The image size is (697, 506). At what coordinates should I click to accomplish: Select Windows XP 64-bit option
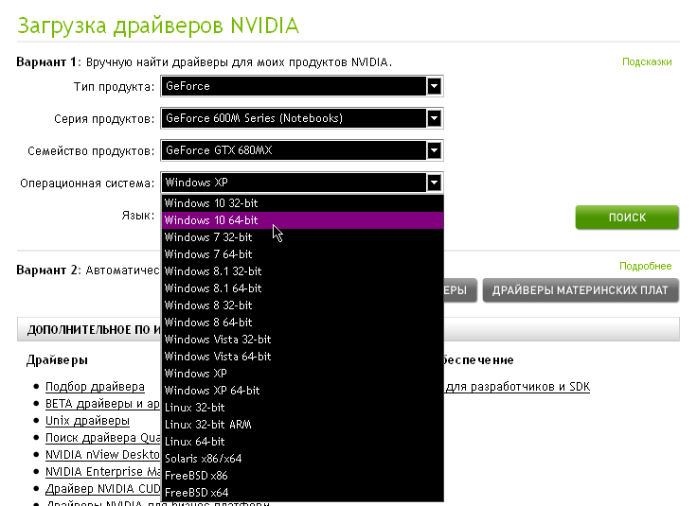(302, 391)
